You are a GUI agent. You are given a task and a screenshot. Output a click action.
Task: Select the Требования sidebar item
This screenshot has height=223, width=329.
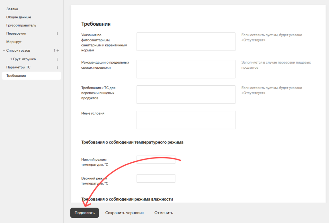tap(31, 76)
